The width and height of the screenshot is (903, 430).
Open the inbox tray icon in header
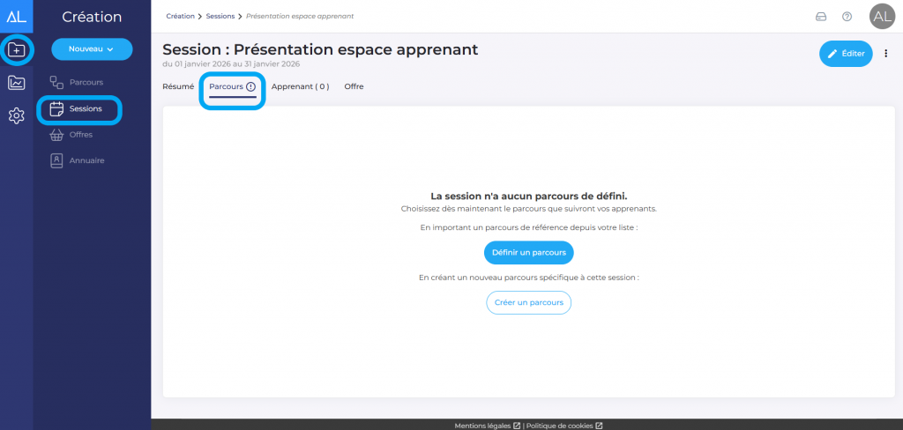(x=821, y=17)
